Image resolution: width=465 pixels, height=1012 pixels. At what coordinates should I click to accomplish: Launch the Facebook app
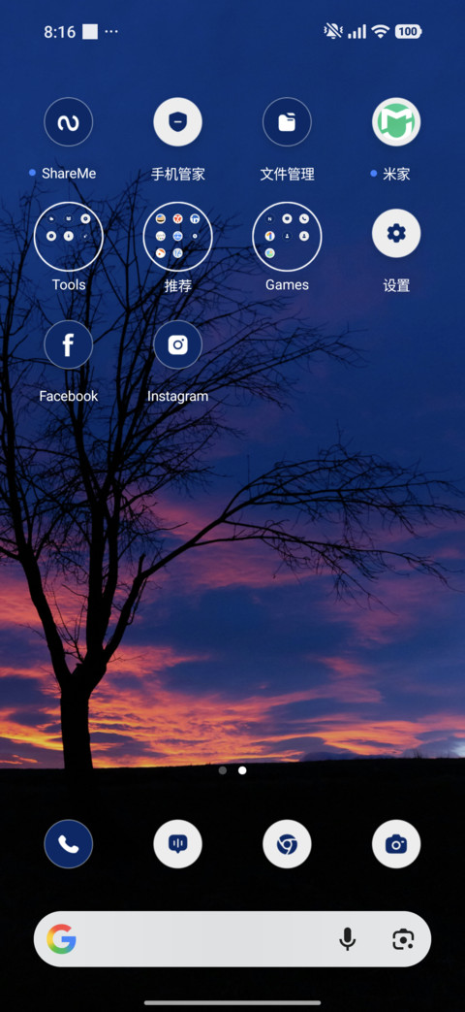(68, 344)
